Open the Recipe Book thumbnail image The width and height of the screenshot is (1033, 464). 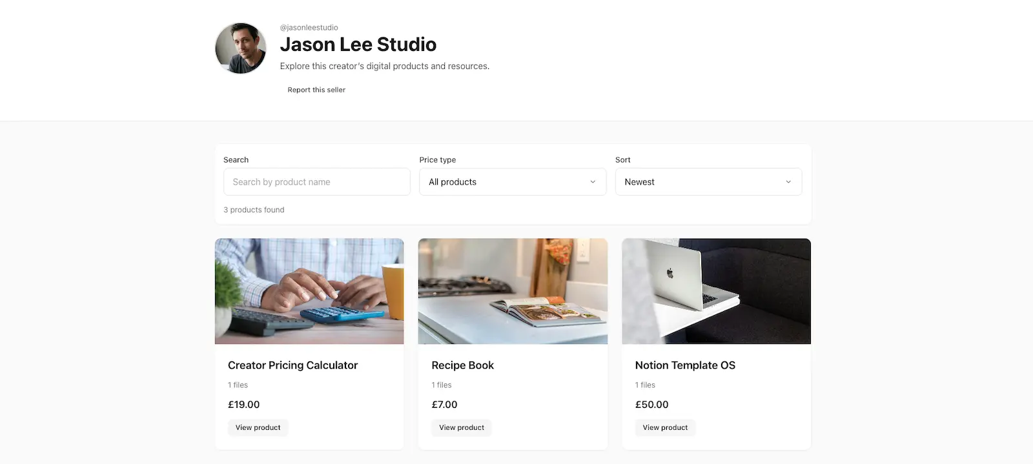(x=513, y=291)
